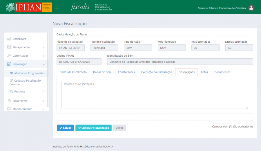Click the hamburger menu icon in header
This screenshot has height=151, width=261.
57,7
